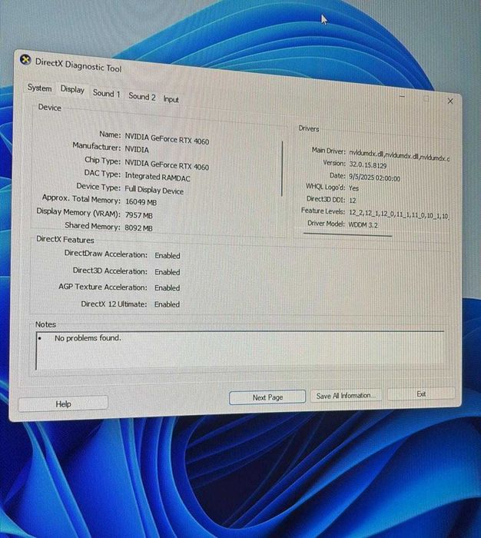Click the 'Driver Model:' label
This screenshot has width=481, height=538.
pyautogui.click(x=326, y=224)
